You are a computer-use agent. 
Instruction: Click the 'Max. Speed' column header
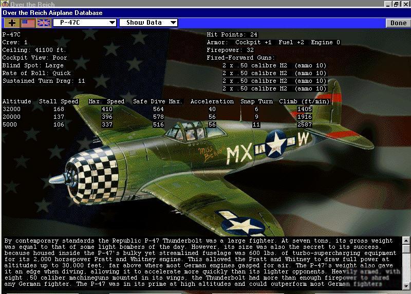106,101
